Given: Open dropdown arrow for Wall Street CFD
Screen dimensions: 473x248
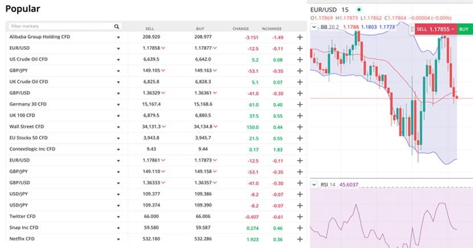Looking at the screenshot, I should (119, 127).
